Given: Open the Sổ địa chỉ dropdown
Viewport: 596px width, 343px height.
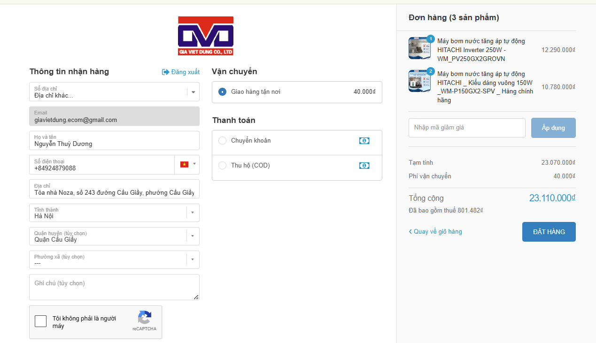Looking at the screenshot, I should (114, 92).
